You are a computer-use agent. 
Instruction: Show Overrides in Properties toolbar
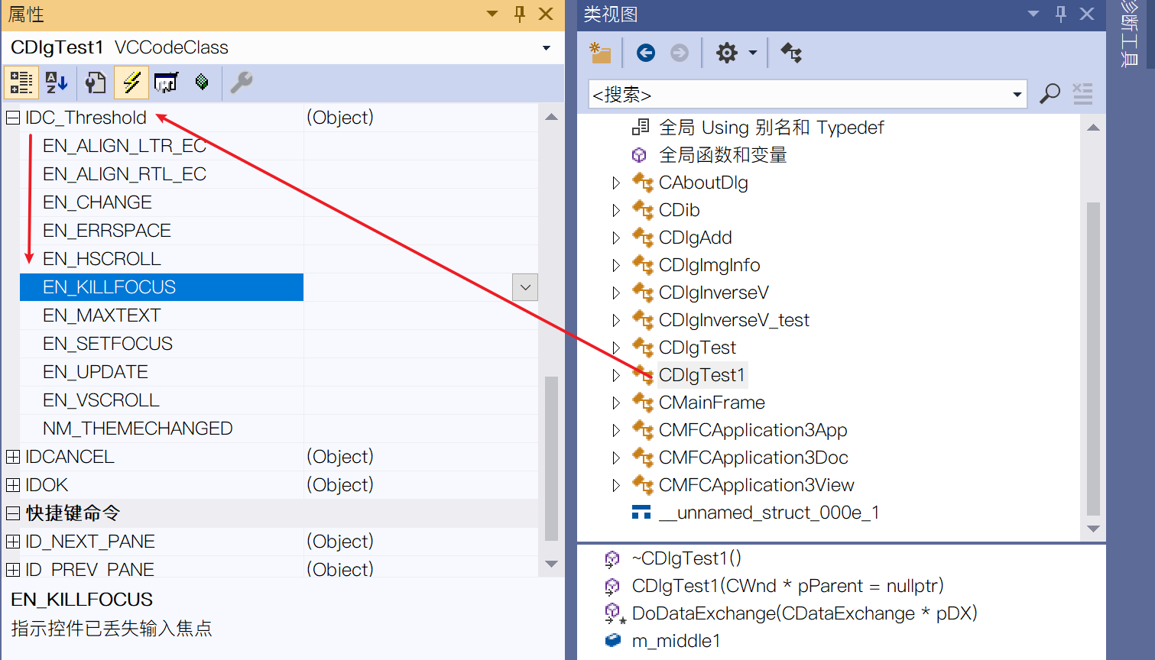(x=202, y=82)
